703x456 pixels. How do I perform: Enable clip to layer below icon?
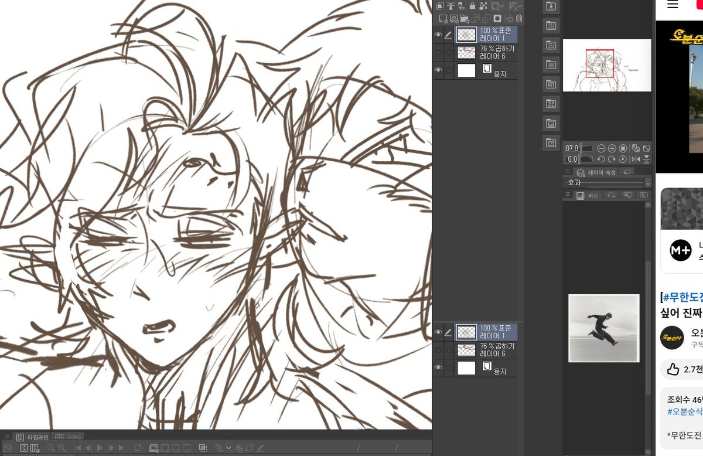pos(440,6)
